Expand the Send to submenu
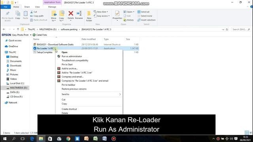This screenshot has width=253, height=142. click(89, 94)
